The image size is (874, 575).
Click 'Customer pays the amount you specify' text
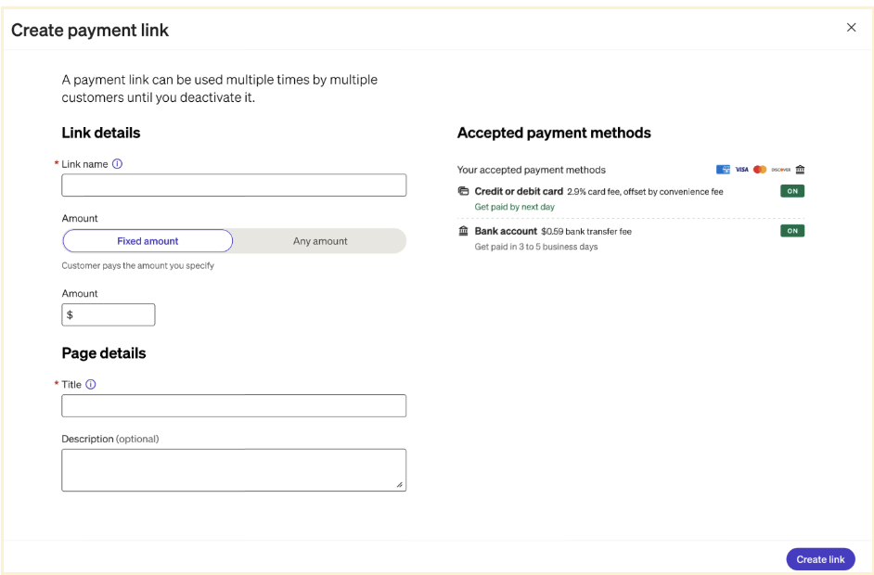(137, 266)
